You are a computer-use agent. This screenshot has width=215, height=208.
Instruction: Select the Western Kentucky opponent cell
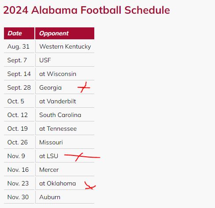pos(65,46)
